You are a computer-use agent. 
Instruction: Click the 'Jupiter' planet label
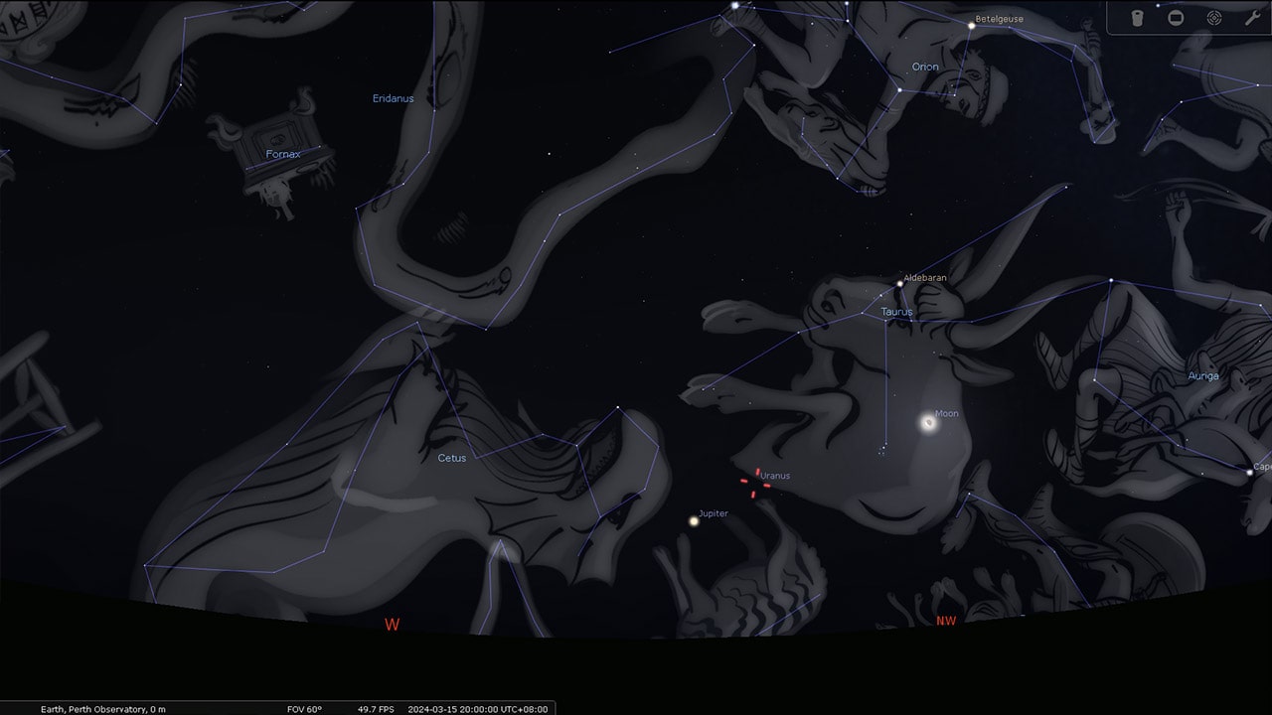pos(714,513)
